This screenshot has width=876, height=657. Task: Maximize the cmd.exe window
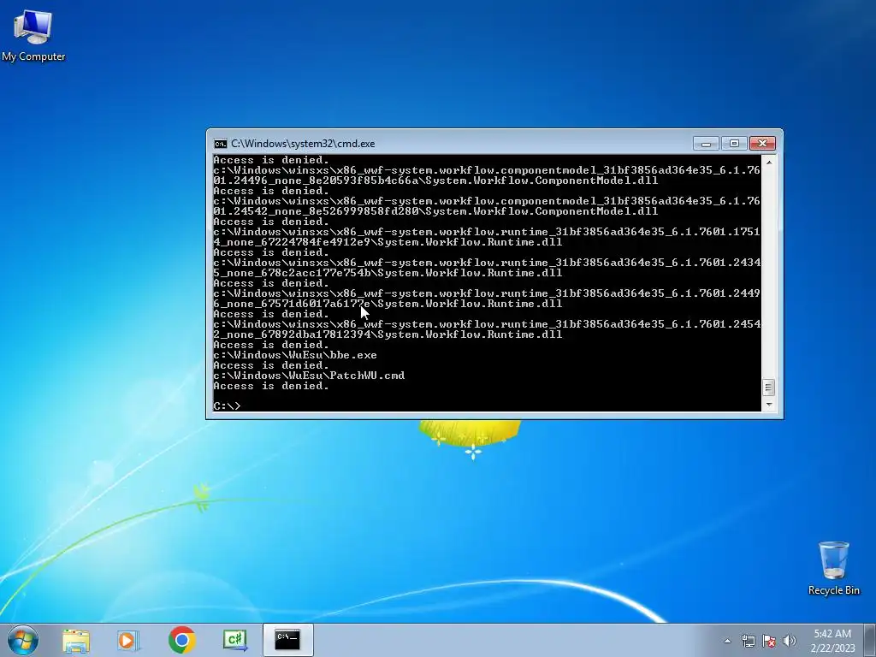point(734,144)
